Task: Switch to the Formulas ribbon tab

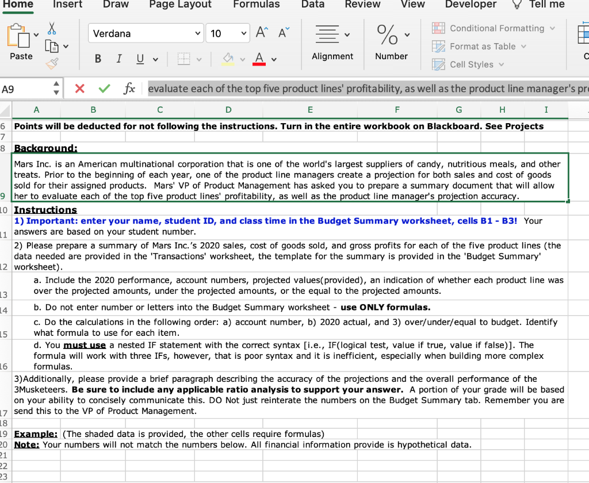Action: [x=257, y=5]
